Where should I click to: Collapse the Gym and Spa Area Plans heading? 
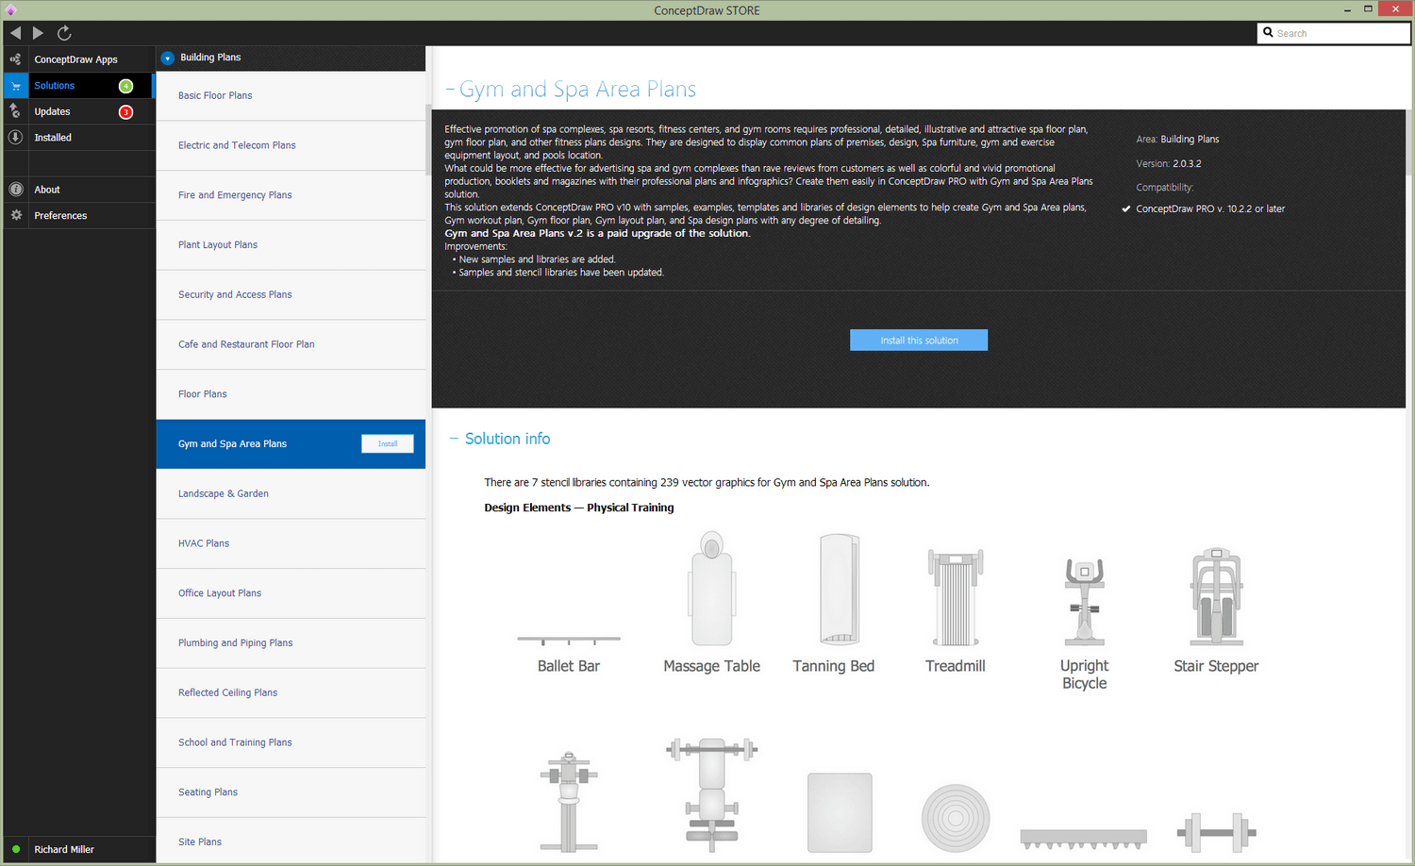click(450, 90)
